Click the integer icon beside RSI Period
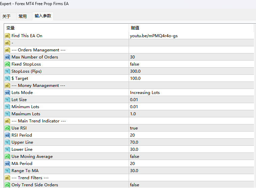The width and height of the screenshot is (256, 188). (7, 135)
